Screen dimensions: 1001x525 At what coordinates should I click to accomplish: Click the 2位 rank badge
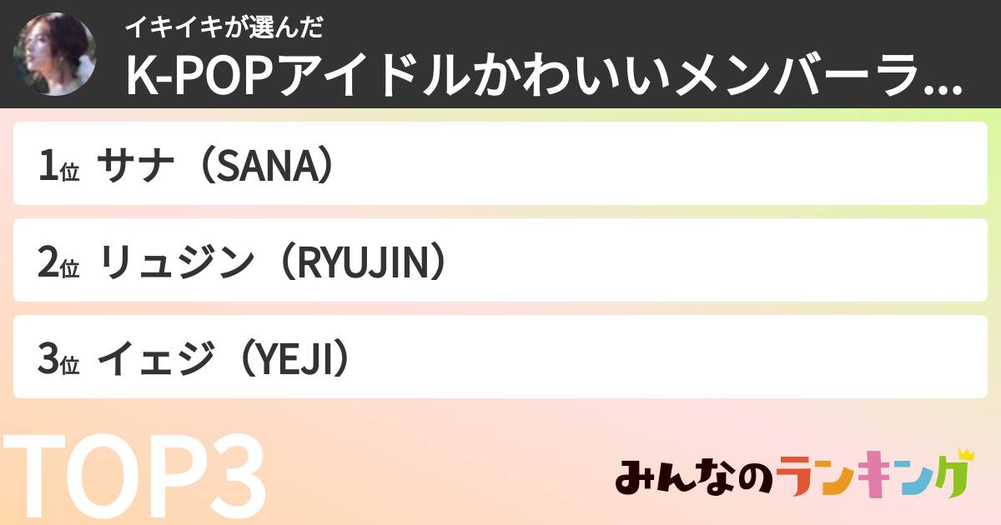pos(58,261)
